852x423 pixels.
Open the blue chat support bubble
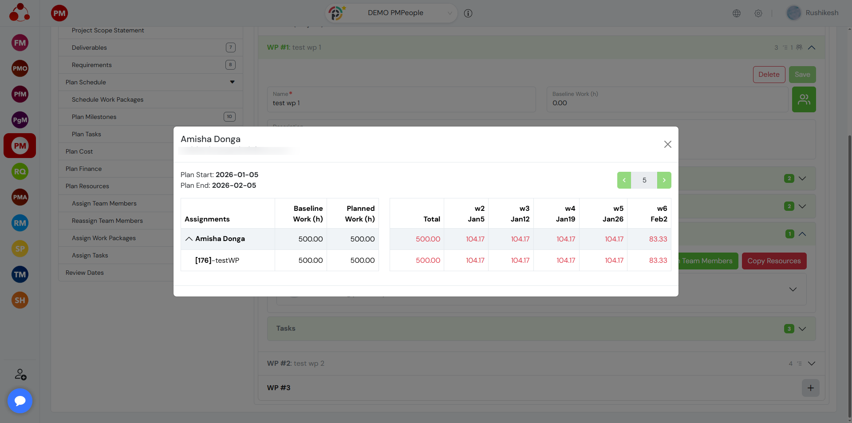pyautogui.click(x=20, y=401)
